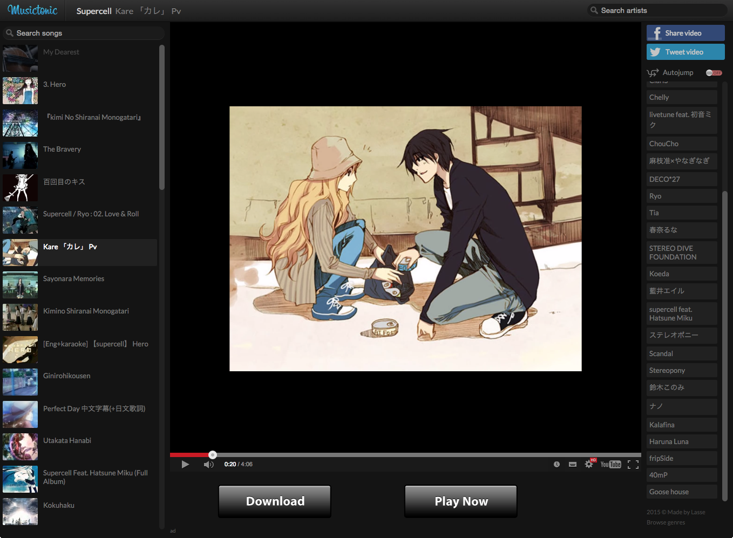The height and width of the screenshot is (538, 733).
Task: Click the search artists magnifier icon
Action: click(594, 10)
